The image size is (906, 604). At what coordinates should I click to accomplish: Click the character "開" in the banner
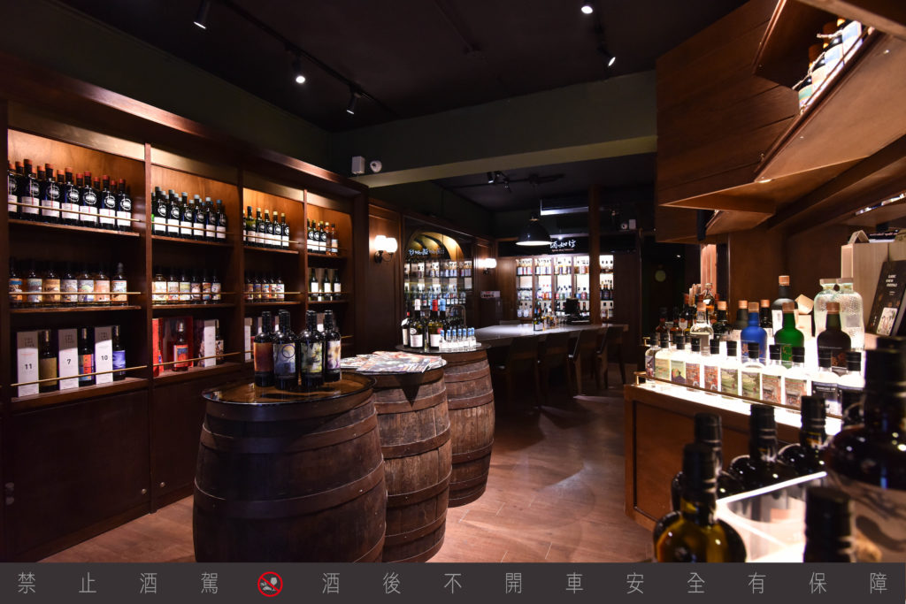513,583
